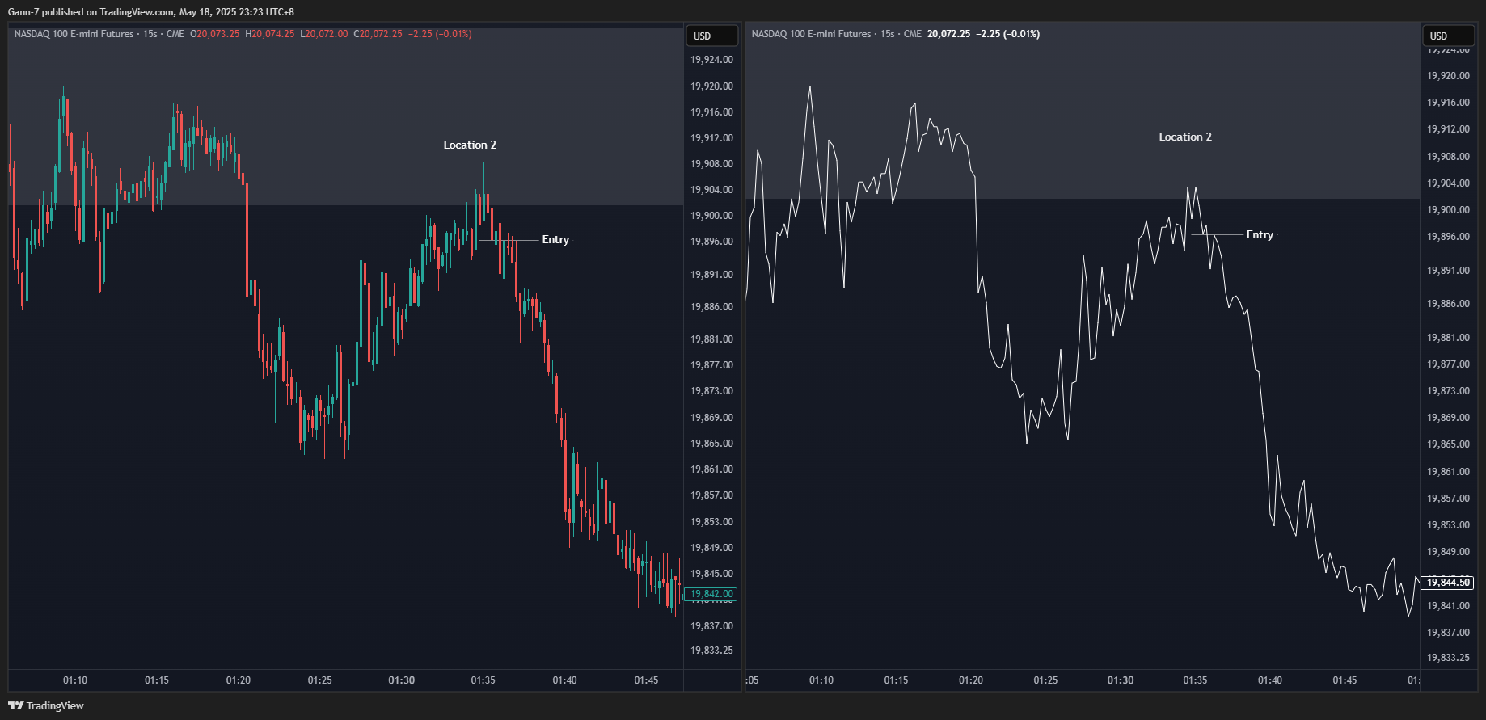Click the 01:40 time label on right chart
Viewport: 1486px width, 720px height.
pos(1270,680)
